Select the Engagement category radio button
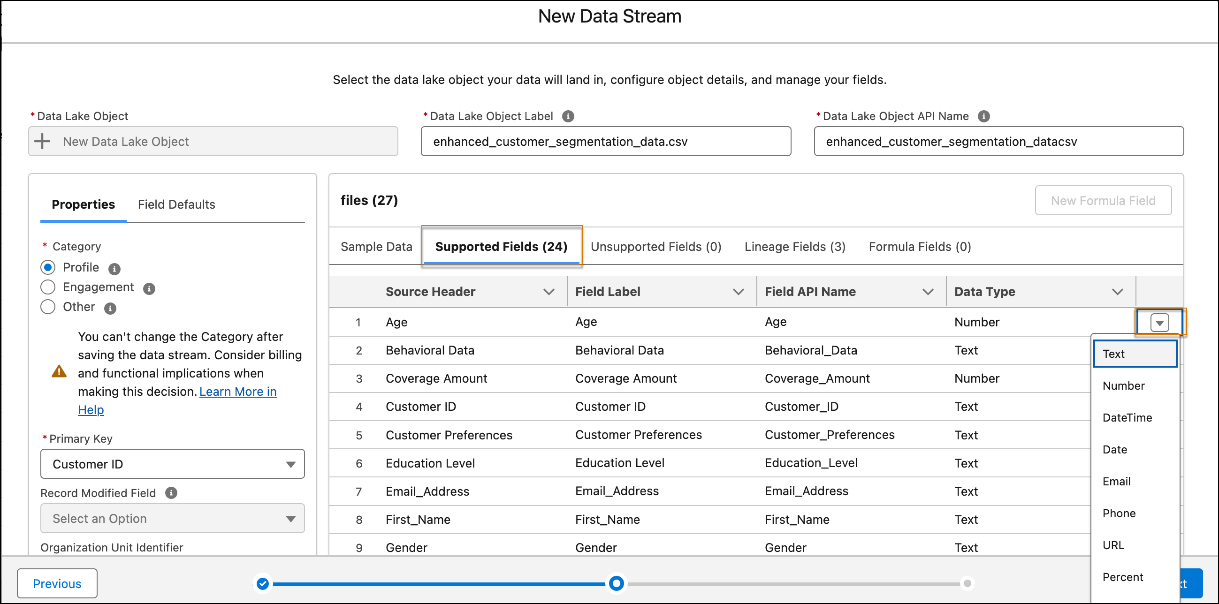Viewport: 1219px width, 604px height. click(48, 287)
